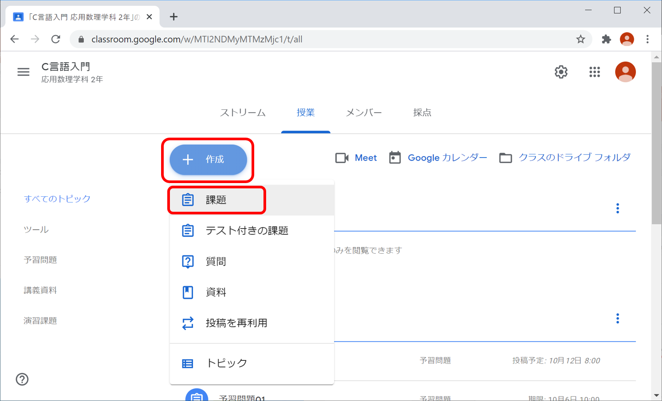Select テスト付きの課題 menu item
Screen dimensions: 662x401
(252, 231)
